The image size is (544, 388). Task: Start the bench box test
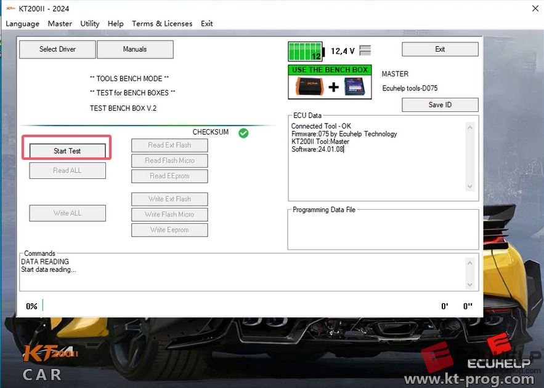click(67, 151)
